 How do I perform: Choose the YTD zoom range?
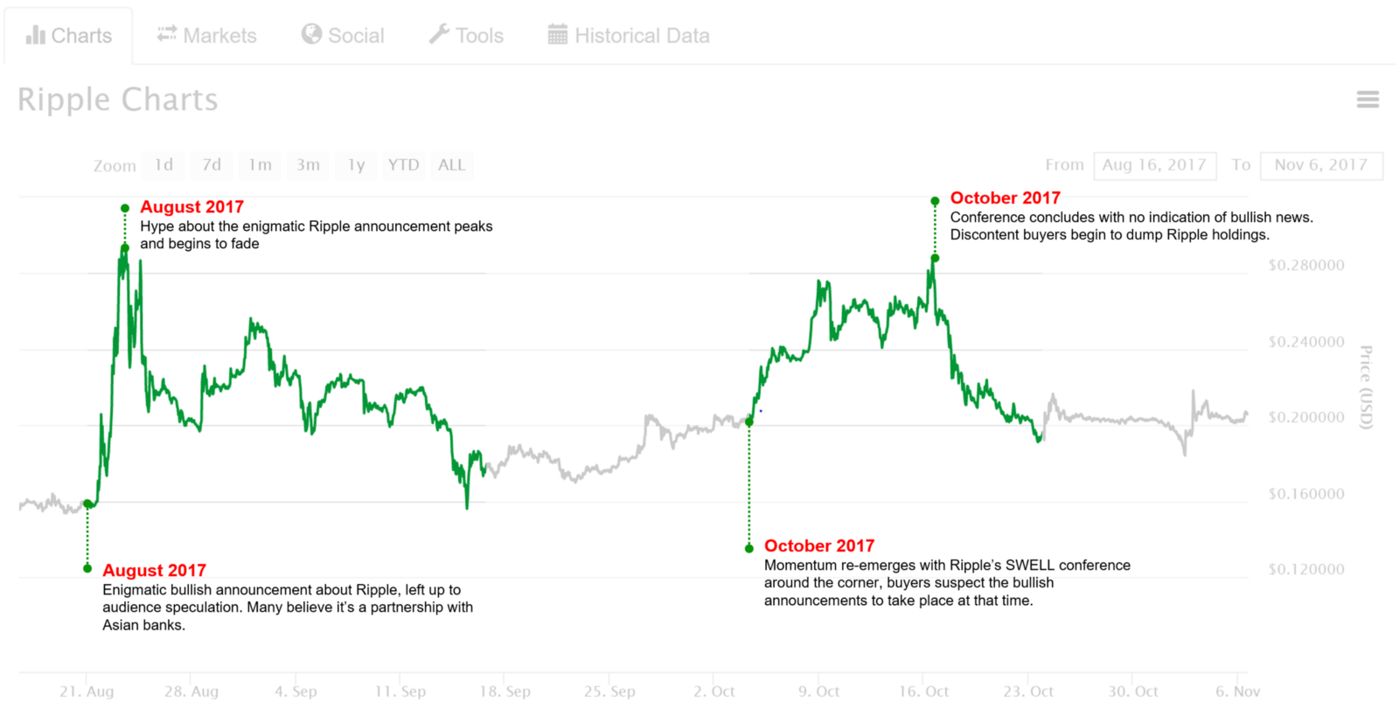pos(403,165)
